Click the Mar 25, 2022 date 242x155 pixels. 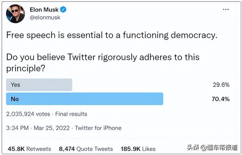click(x=52, y=128)
